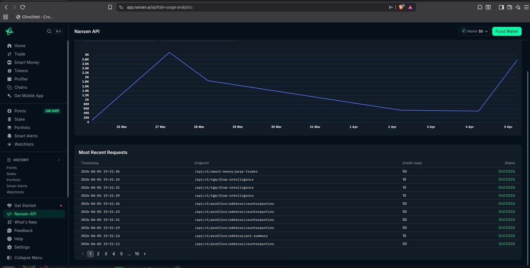530x268 pixels.
Task: Click the Brave Shields lion icon
Action: pos(401,7)
